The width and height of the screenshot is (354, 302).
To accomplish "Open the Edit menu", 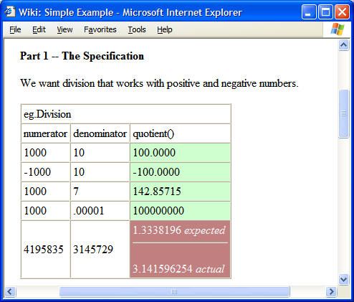I will [x=39, y=29].
